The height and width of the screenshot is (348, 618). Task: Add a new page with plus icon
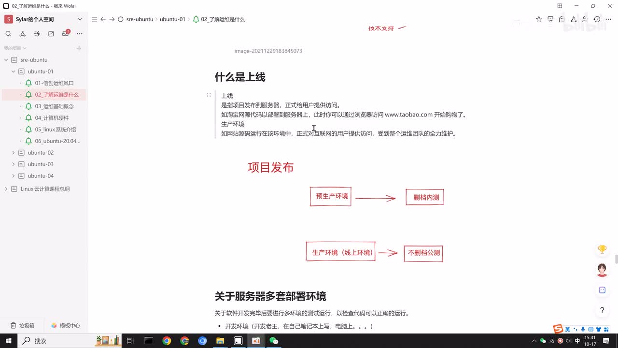[x=79, y=48]
